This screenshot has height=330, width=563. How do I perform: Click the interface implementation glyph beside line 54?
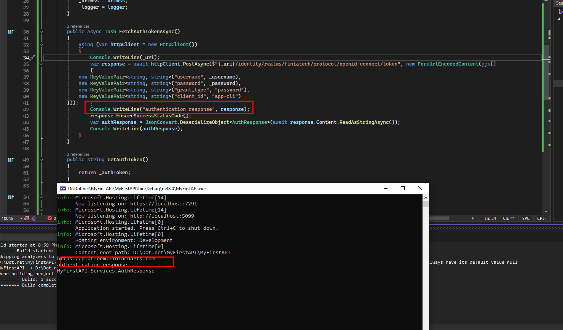(11, 197)
